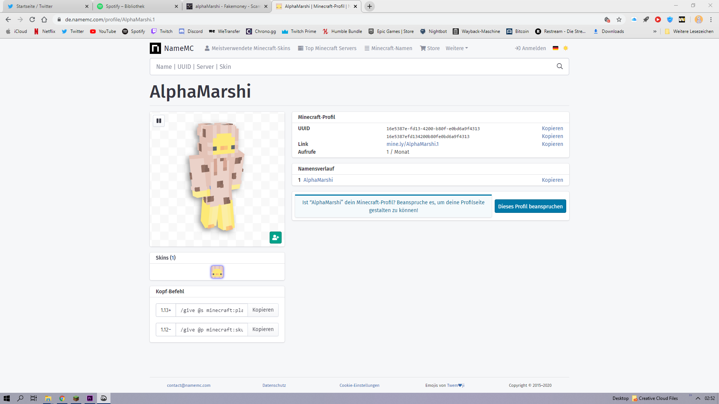Open Minecraft-Namen menu item

[388, 48]
